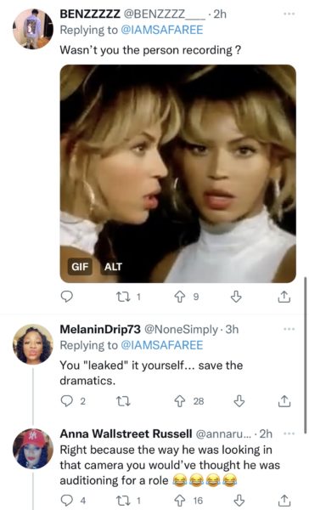This screenshot has height=510, width=309.
Task: Share BENZZZZZ's tweet
Action: [x=284, y=297]
